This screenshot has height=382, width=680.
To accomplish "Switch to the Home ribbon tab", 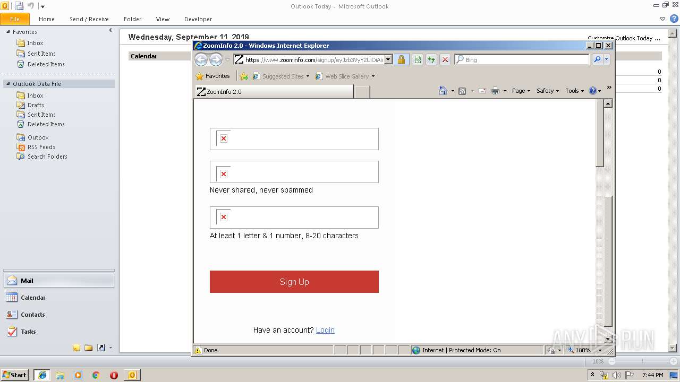I will [x=47, y=19].
